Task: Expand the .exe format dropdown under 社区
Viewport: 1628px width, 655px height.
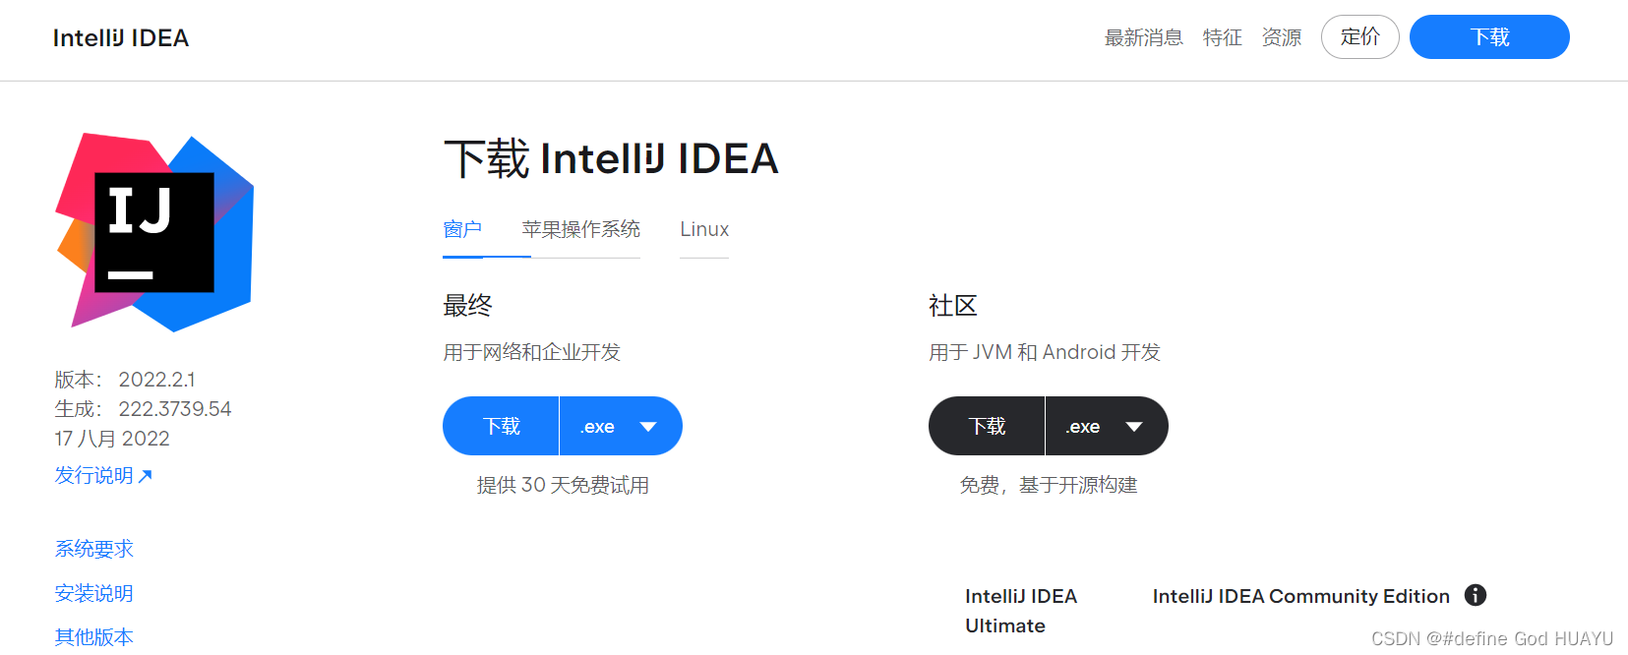Action: 1107,426
